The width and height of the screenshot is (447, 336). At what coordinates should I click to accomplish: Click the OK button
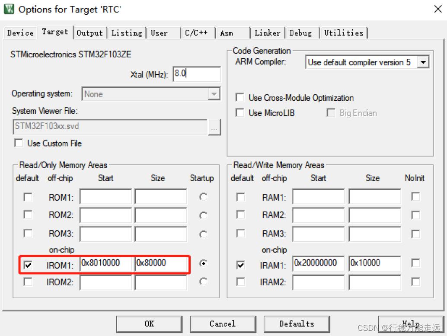149,324
